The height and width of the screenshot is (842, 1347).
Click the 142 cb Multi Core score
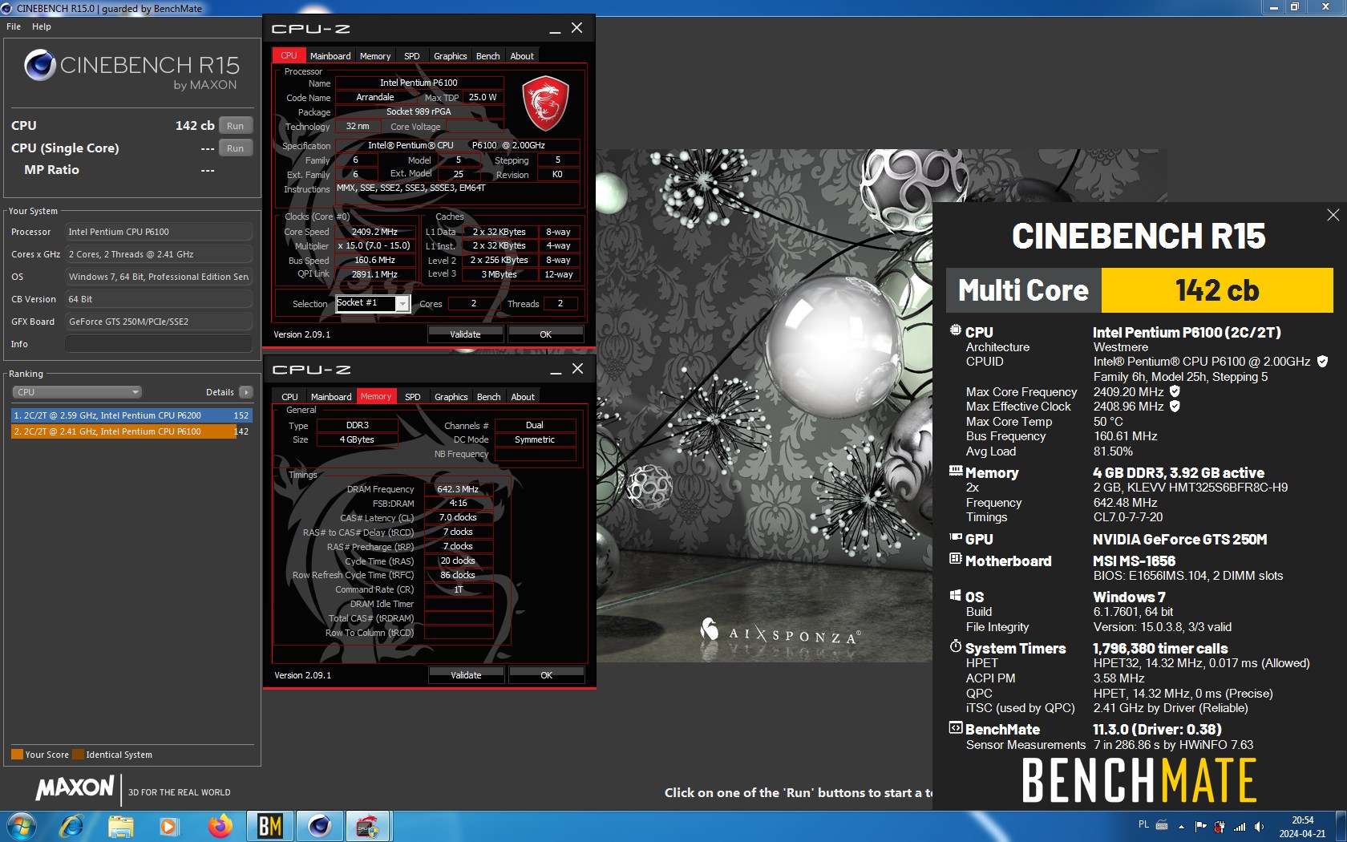[1217, 290]
